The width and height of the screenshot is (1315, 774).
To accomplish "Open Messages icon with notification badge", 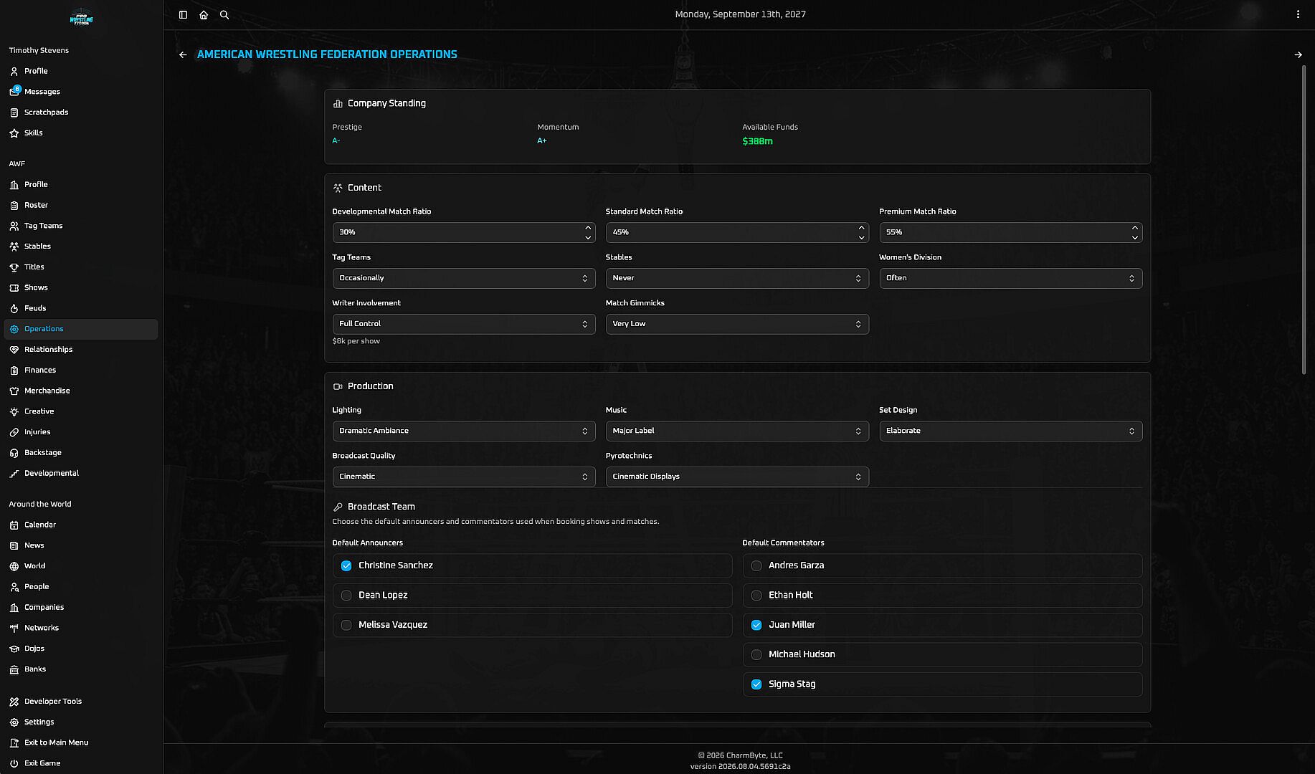I will 14,91.
